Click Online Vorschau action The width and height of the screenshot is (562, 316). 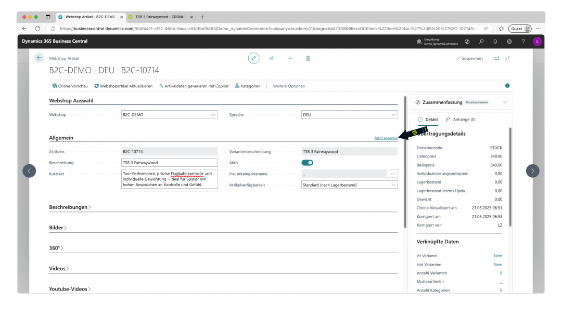click(x=70, y=86)
